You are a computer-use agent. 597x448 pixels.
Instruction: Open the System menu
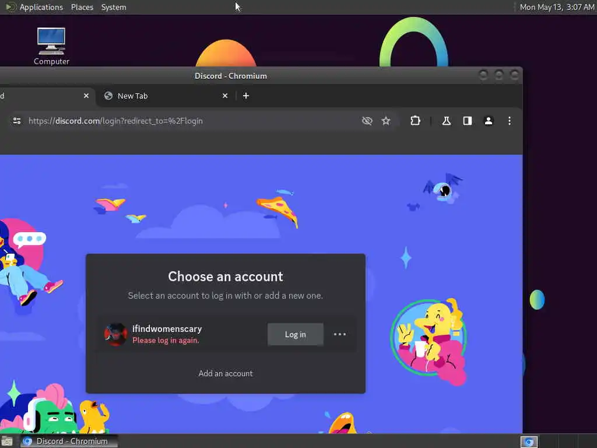point(114,7)
